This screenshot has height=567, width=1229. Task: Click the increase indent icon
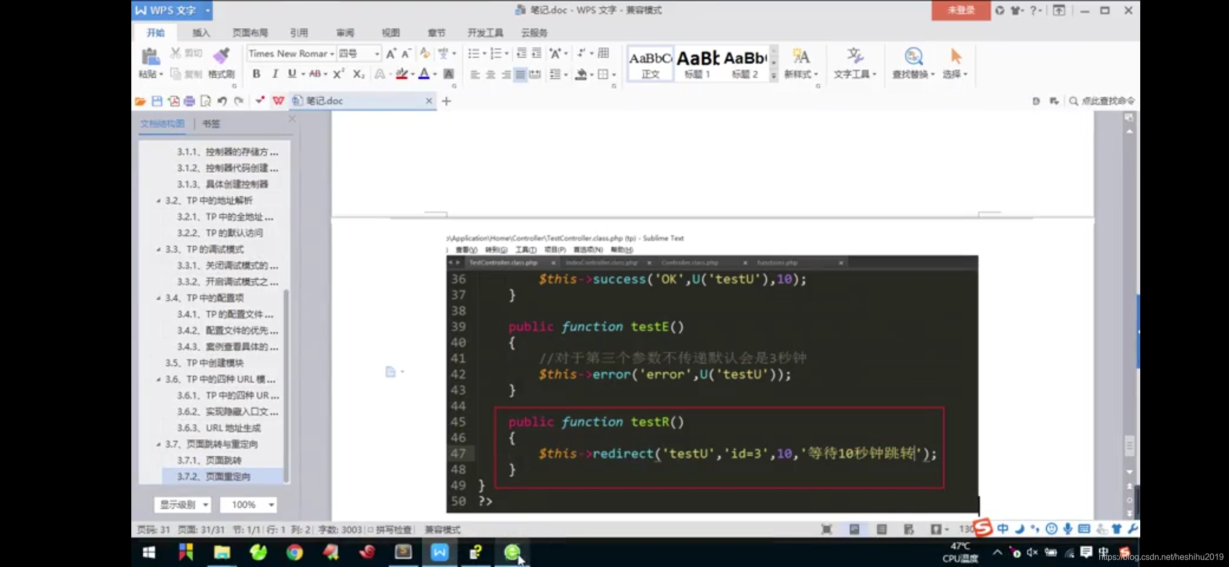(537, 54)
